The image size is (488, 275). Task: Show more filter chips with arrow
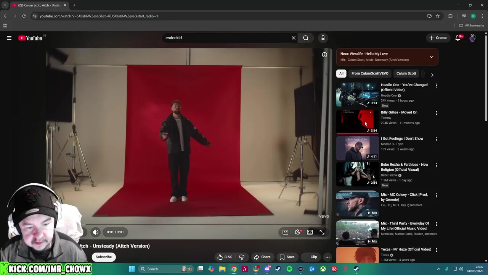pyautogui.click(x=432, y=75)
